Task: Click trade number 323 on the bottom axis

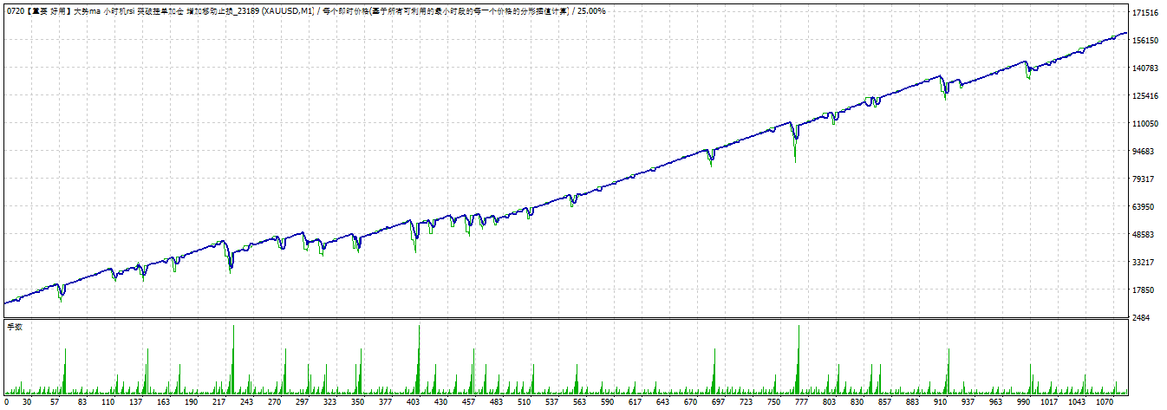Action: coord(329,402)
